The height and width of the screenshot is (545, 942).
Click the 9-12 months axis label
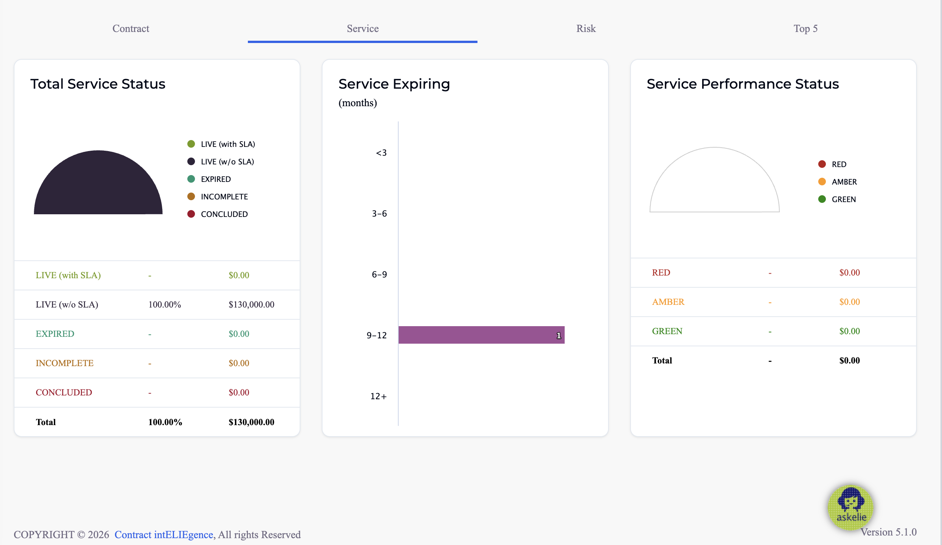click(377, 335)
